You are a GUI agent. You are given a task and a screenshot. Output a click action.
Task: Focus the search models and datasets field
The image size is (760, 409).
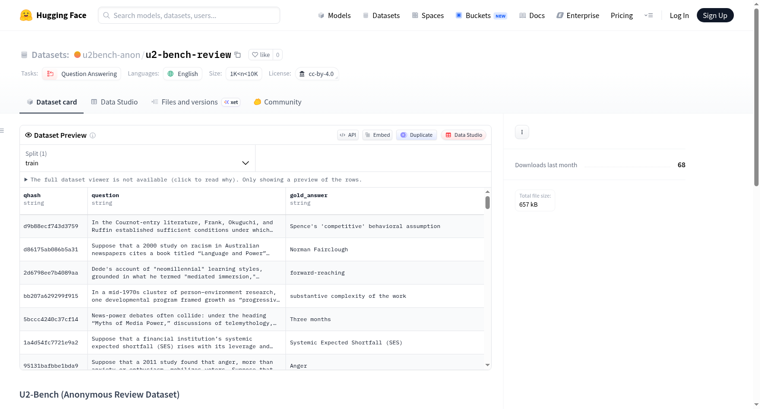pos(189,15)
